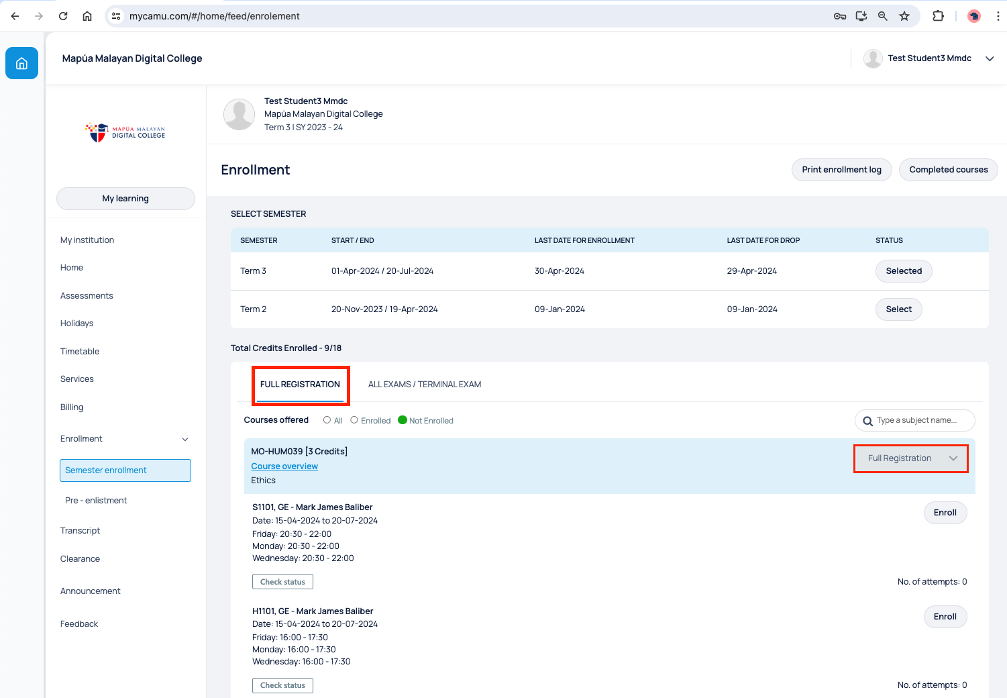Open the browser extensions puzzle icon

tap(938, 16)
